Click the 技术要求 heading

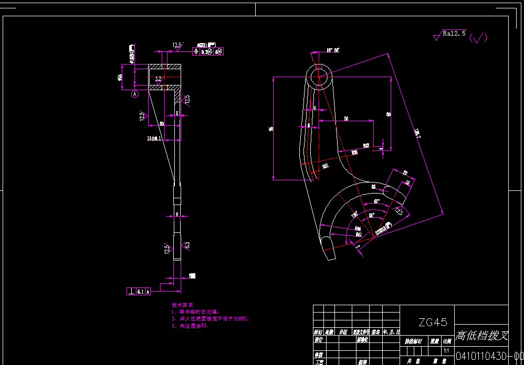coord(182,305)
